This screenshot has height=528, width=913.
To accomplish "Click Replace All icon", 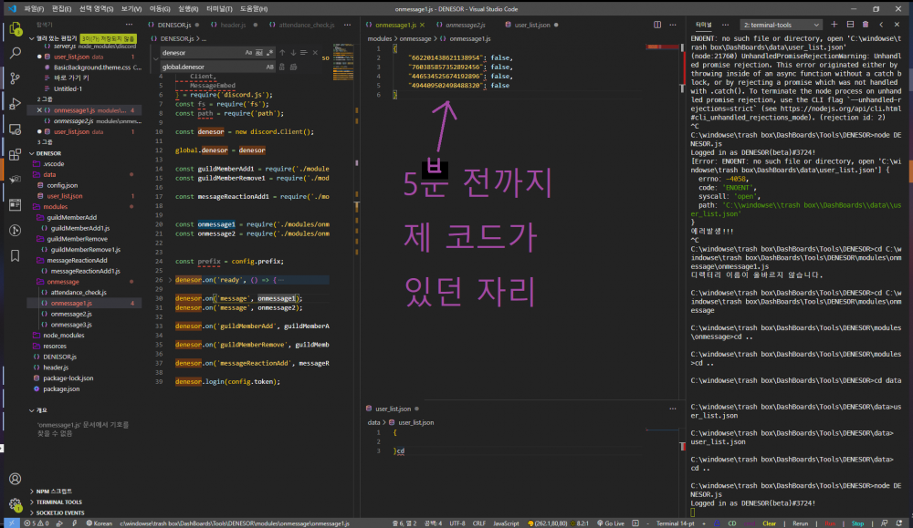I will 293,67.
